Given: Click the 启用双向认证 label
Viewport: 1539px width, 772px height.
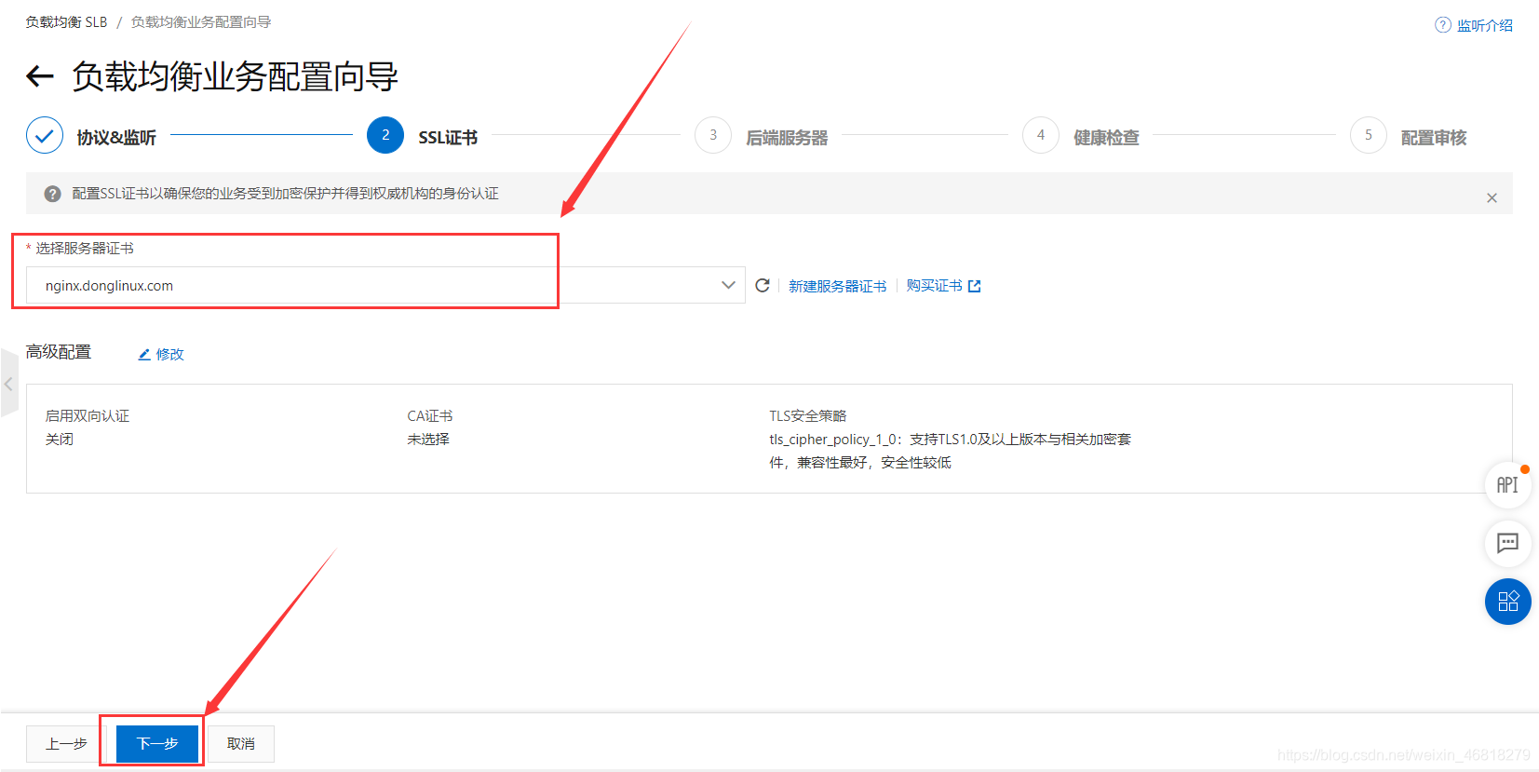Looking at the screenshot, I should tap(88, 415).
